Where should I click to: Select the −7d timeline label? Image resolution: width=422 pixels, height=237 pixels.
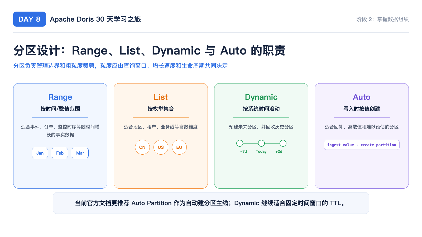click(x=243, y=151)
